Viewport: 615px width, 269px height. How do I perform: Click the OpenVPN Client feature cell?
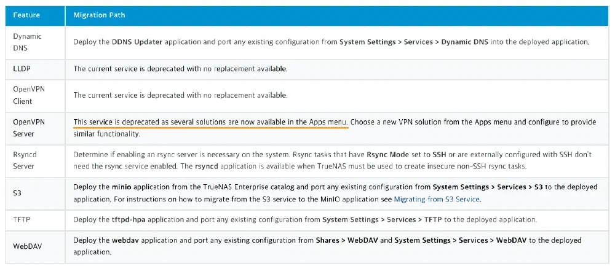pos(29,95)
